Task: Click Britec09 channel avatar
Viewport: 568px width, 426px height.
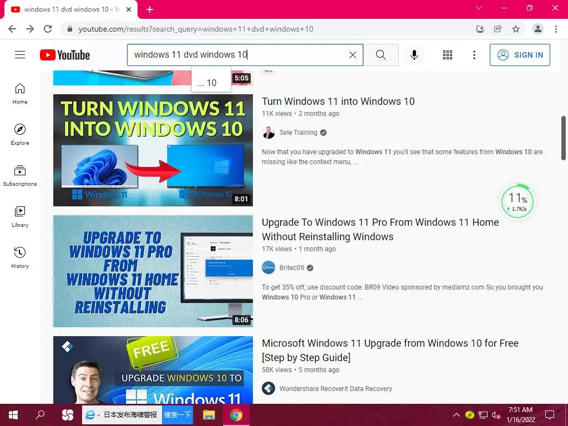Action: 268,268
